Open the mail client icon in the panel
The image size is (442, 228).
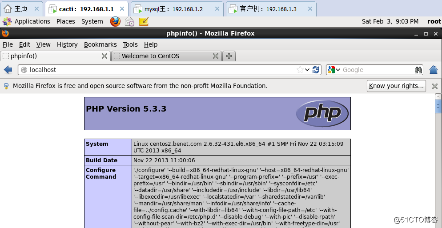click(x=130, y=22)
